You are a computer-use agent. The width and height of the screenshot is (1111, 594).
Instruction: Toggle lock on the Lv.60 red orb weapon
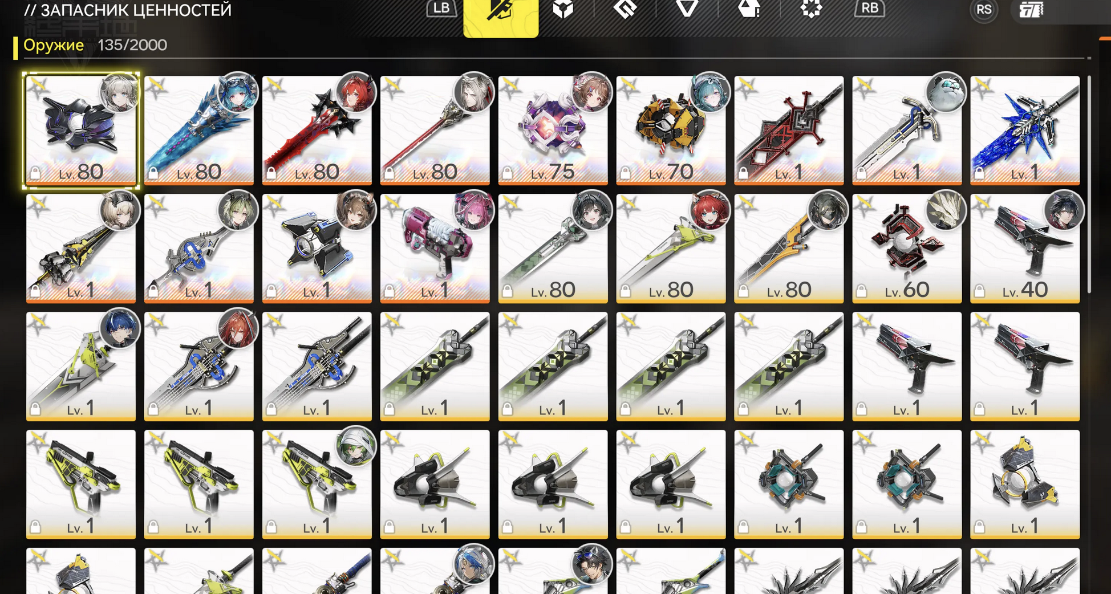862,291
